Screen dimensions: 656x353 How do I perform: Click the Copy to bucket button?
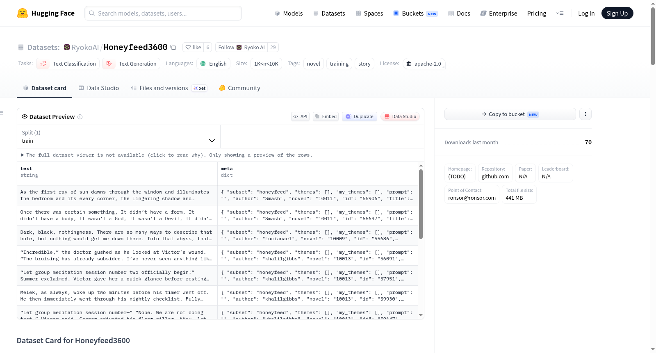pos(510,114)
